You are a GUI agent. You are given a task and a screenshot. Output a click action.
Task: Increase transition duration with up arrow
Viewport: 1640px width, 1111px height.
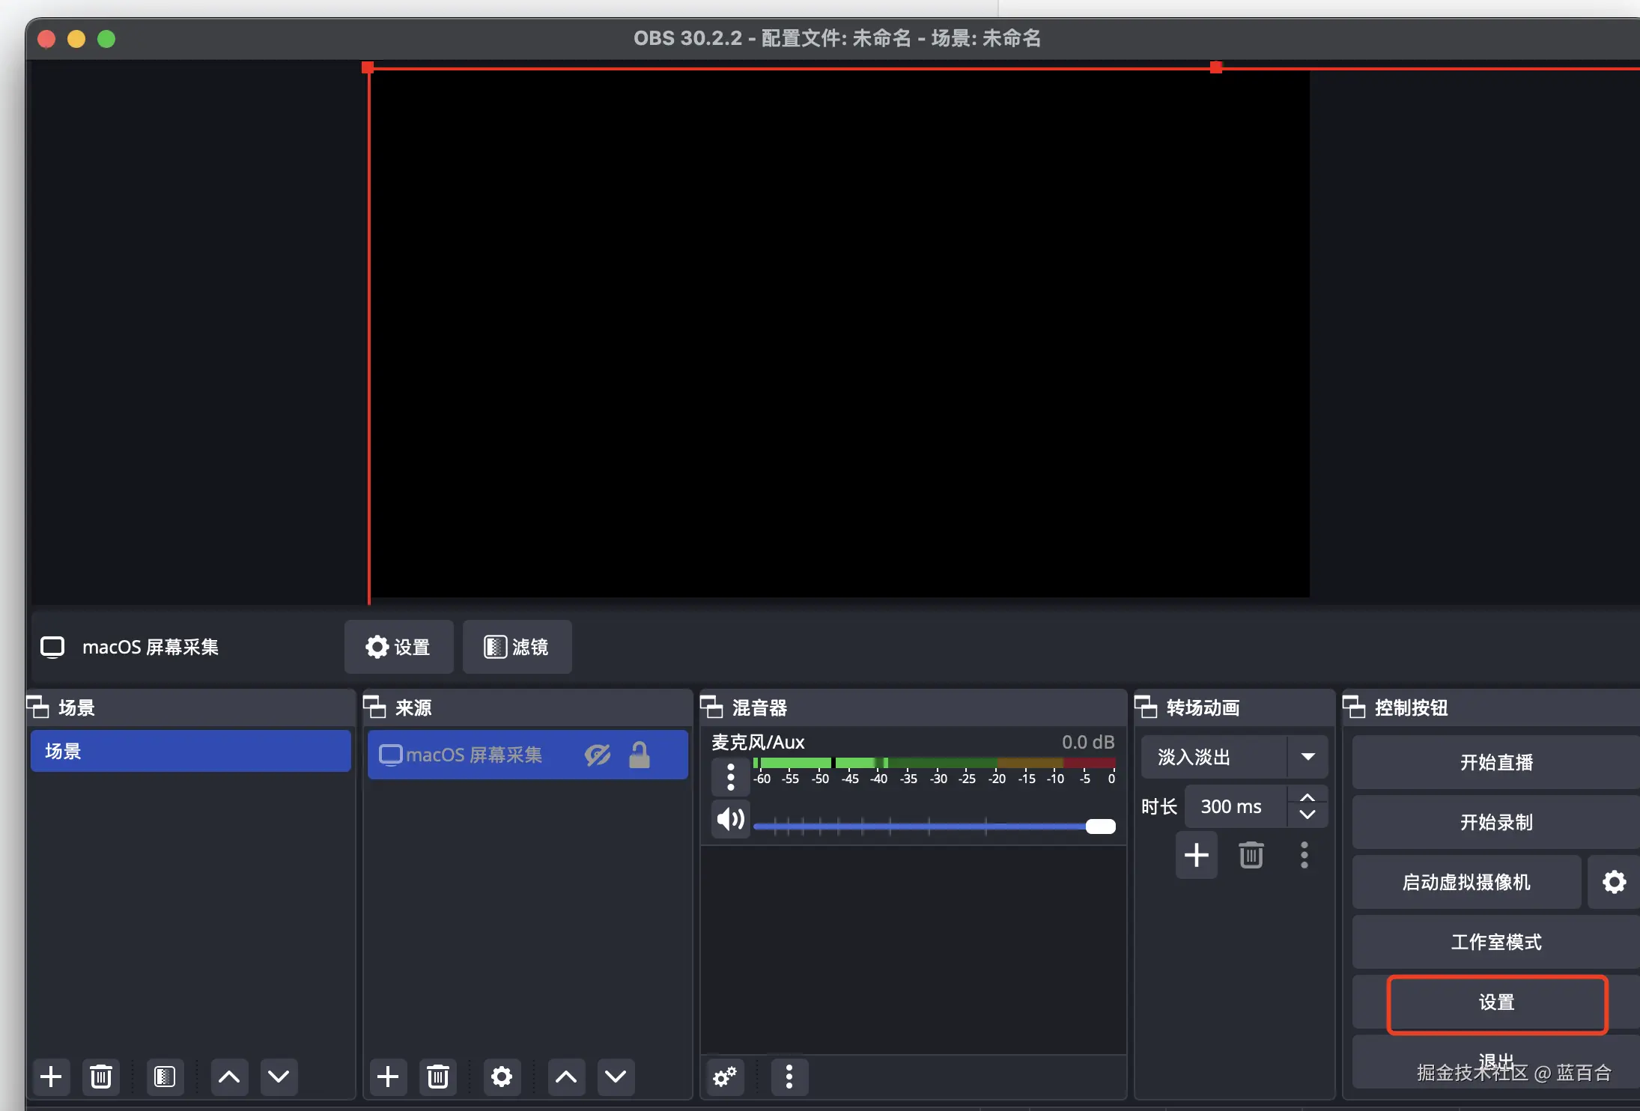click(x=1308, y=798)
